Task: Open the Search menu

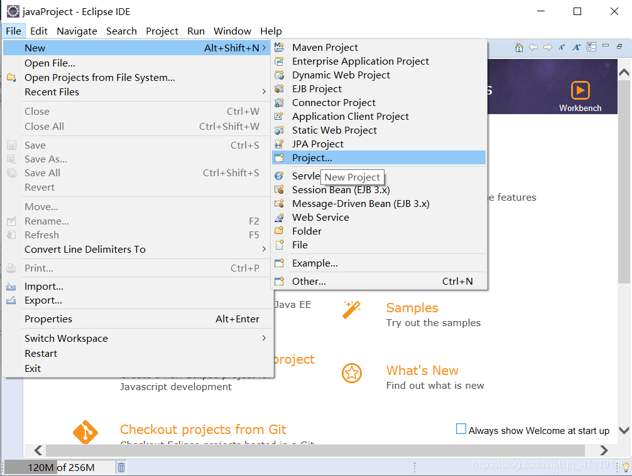Action: point(121,31)
